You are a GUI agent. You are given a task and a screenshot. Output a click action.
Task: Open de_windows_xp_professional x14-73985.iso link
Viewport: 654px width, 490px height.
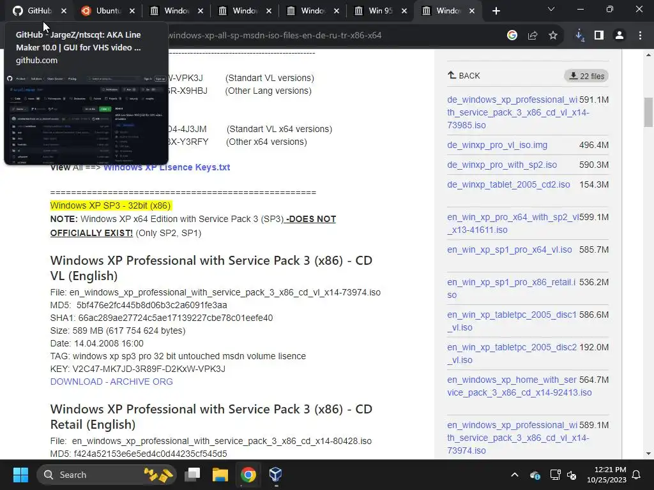pyautogui.click(x=513, y=112)
